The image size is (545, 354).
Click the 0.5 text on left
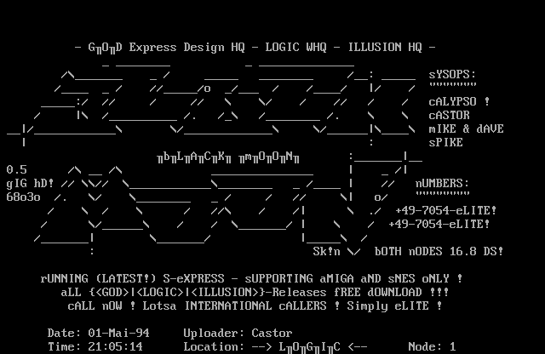(16, 169)
